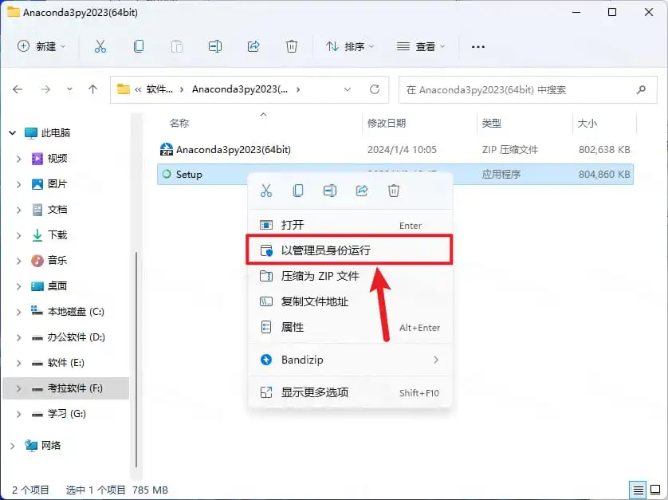
Task: Click the Share icon in the top toolbar
Action: coord(253,46)
